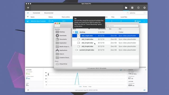Select the line chart view icon
This screenshot has height=95, width=169.
[121, 70]
